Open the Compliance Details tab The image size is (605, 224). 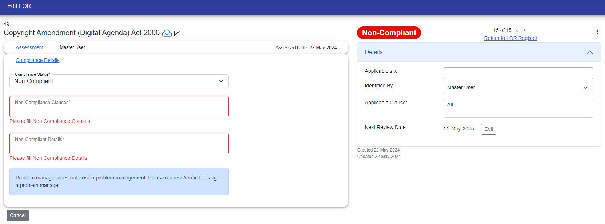[x=37, y=60]
